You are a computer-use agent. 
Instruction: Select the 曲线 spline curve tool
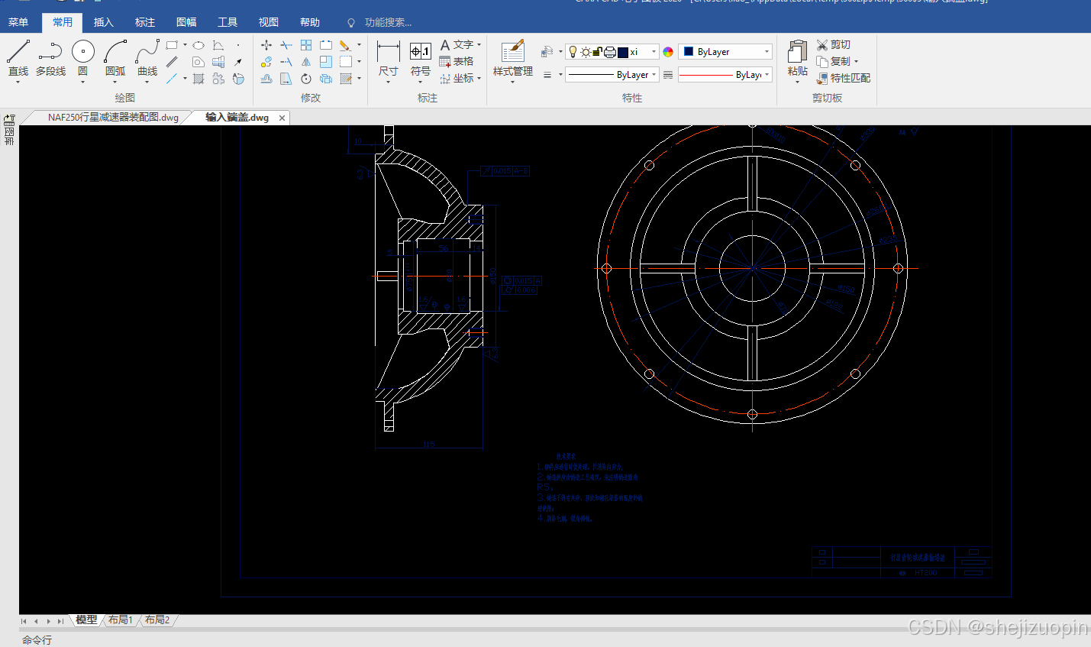click(x=147, y=59)
